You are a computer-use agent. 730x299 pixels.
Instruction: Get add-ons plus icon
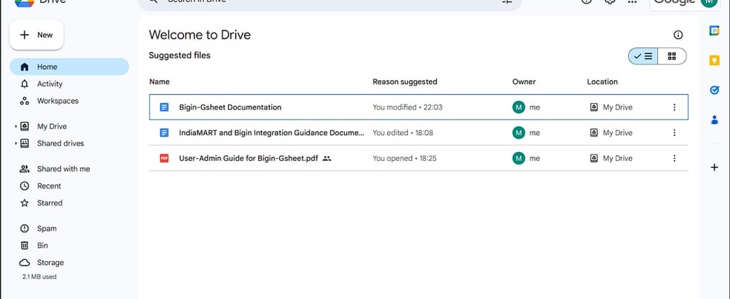tap(714, 167)
